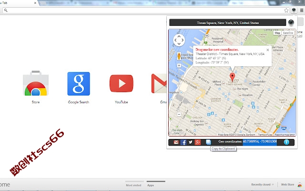The height and width of the screenshot is (191, 305).
Task: Share location on Facebook
Action: click(183, 142)
